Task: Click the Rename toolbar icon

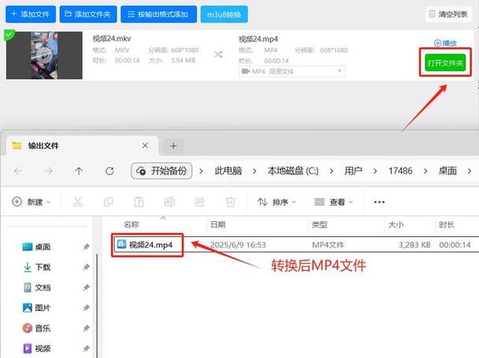Action: click(x=169, y=201)
